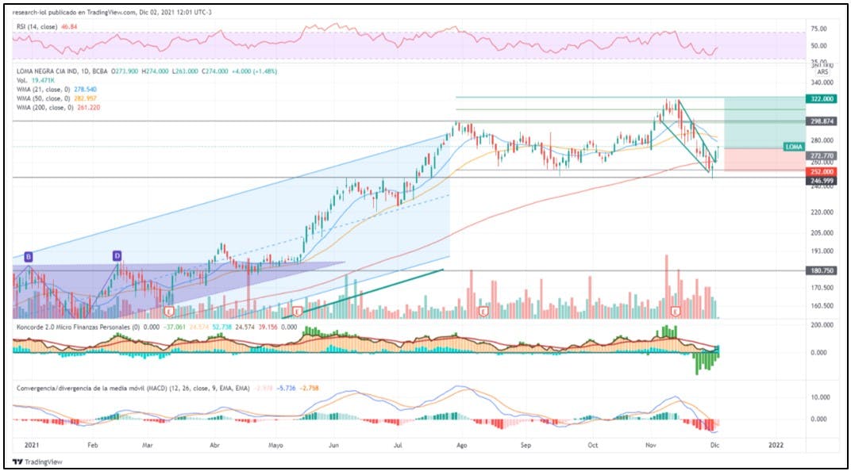
Task: Click the 322.000 target price label
Action: (822, 98)
